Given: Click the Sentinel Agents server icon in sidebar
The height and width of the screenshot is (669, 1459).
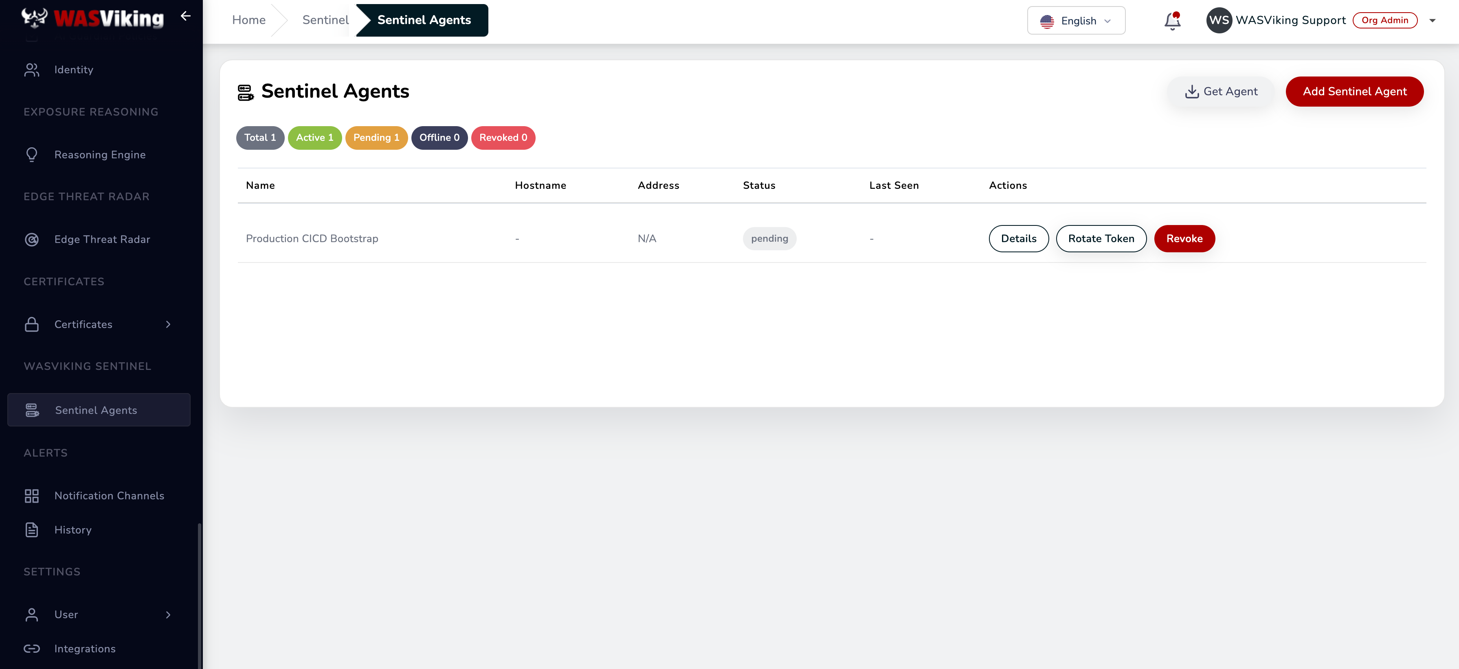Looking at the screenshot, I should (x=32, y=410).
